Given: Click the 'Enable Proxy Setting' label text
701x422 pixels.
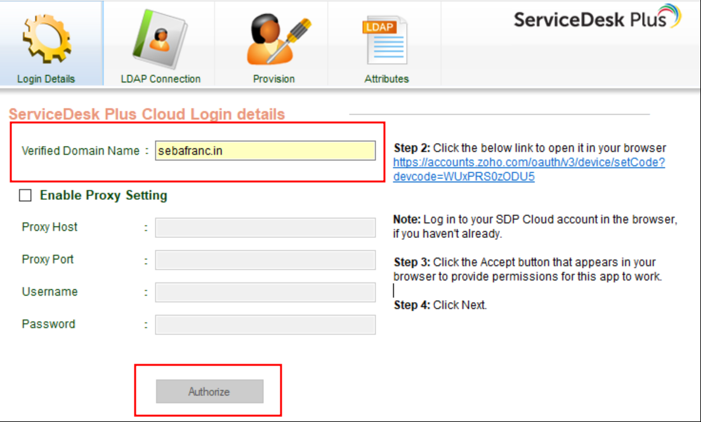Looking at the screenshot, I should pos(103,195).
